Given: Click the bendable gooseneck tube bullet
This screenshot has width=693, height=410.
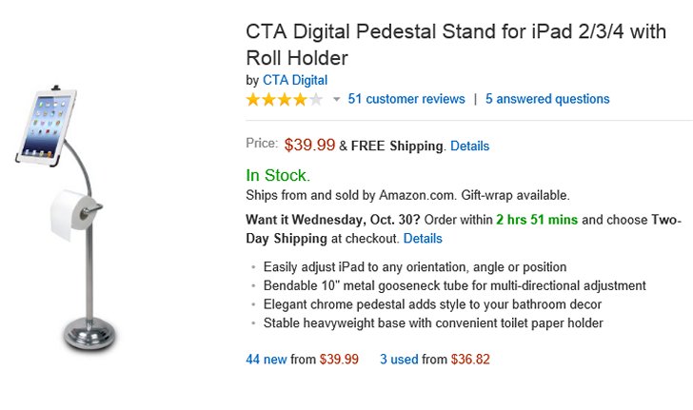Looking at the screenshot, I should 454,285.
